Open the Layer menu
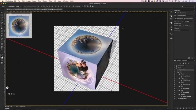 34,1
